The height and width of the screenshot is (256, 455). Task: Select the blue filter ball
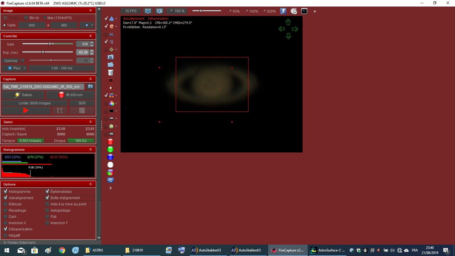[x=110, y=157]
